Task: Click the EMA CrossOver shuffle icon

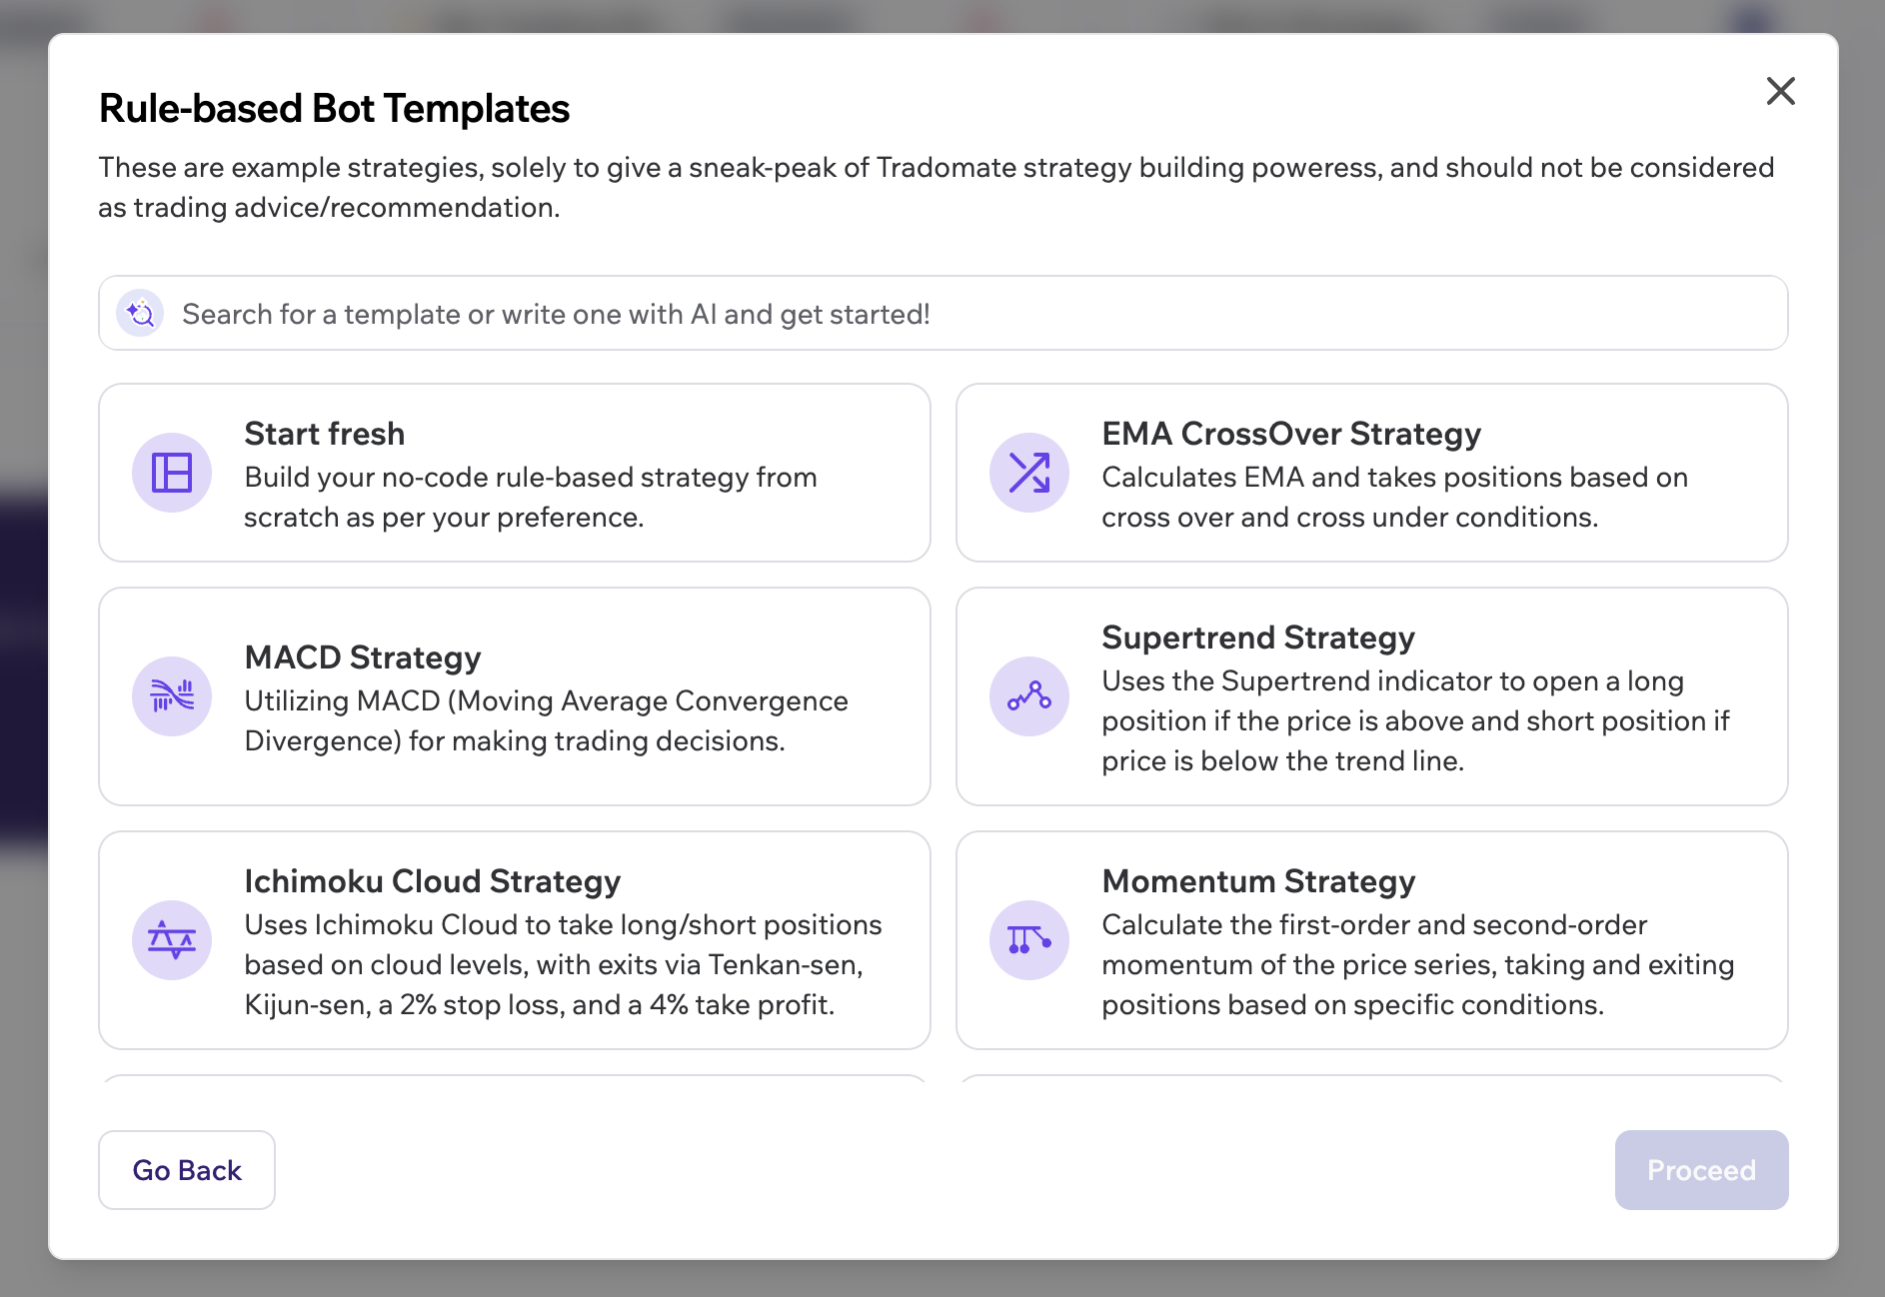Action: tap(1028, 473)
